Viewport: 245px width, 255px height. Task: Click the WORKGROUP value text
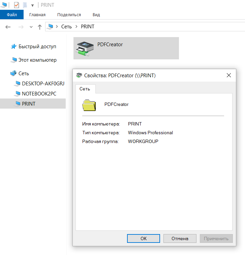143,141
